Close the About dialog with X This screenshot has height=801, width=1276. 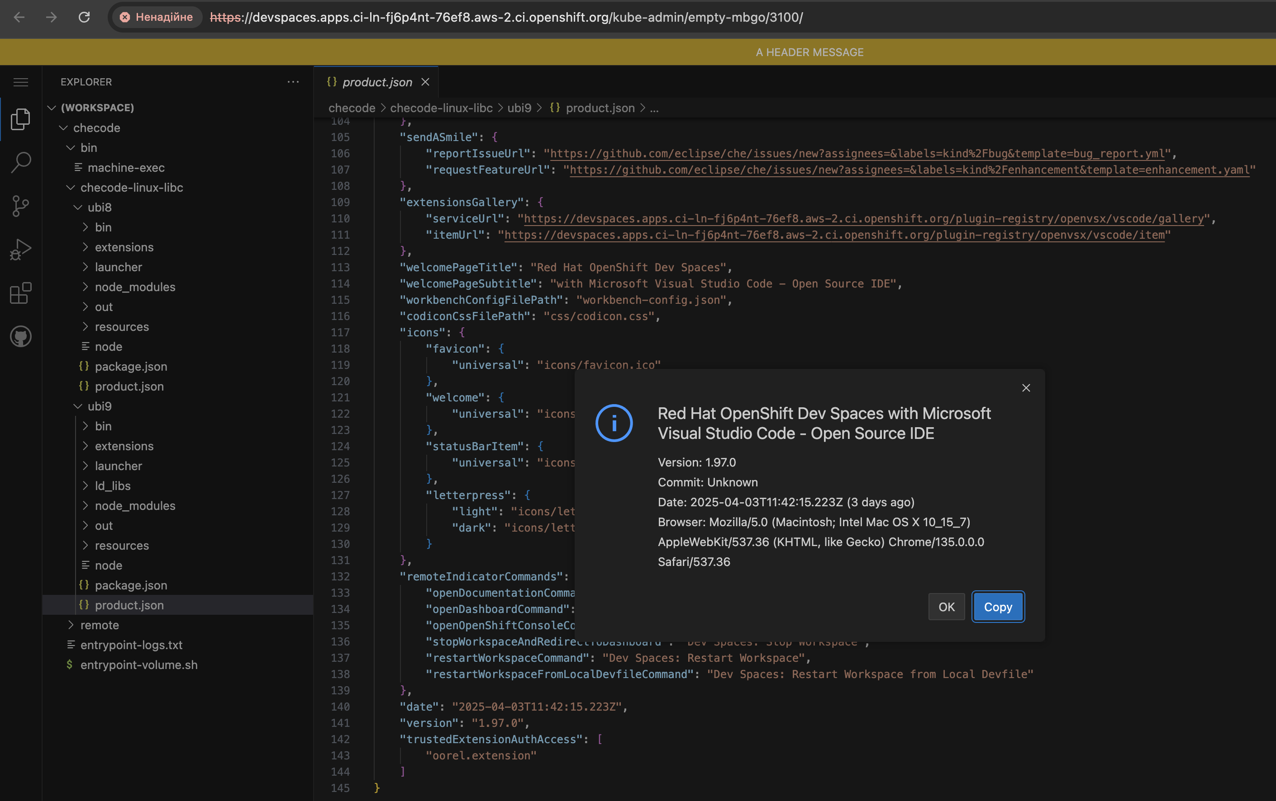tap(1026, 388)
